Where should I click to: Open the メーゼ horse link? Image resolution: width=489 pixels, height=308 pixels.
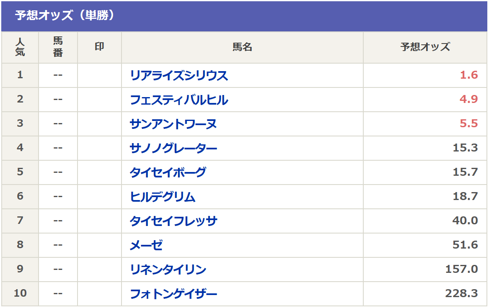pos(146,245)
